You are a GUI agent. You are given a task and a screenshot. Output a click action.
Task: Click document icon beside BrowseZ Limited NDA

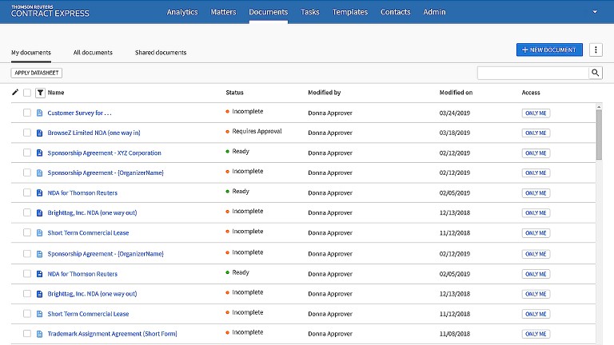(x=40, y=133)
